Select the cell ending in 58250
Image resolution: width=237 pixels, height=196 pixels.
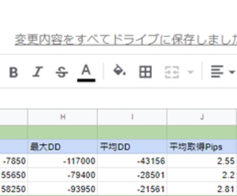click(14, 189)
